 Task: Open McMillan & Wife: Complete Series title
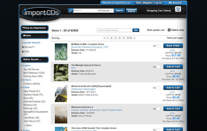click(x=88, y=44)
